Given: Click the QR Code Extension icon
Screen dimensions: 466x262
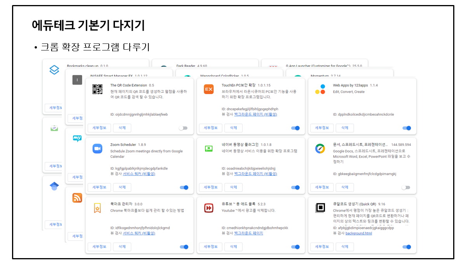Looking at the screenshot, I should click(97, 89).
